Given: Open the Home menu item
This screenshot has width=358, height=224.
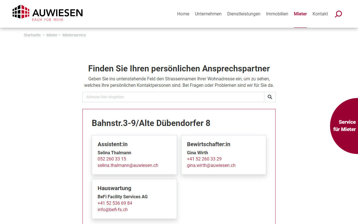Looking at the screenshot, I should point(183,14).
